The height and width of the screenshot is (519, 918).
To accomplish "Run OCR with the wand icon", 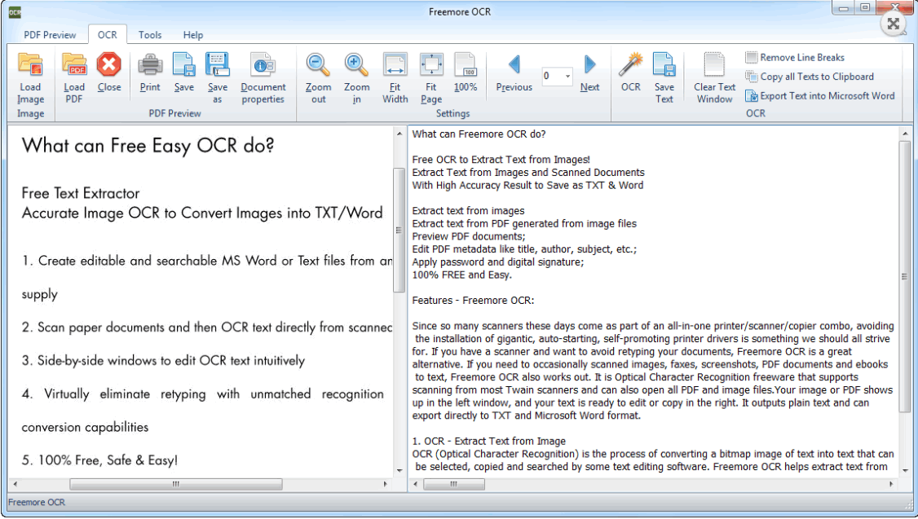I will (x=630, y=64).
